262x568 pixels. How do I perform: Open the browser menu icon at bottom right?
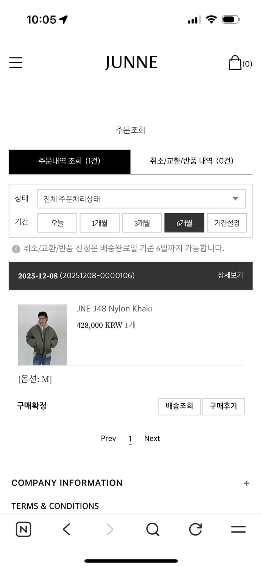238,529
